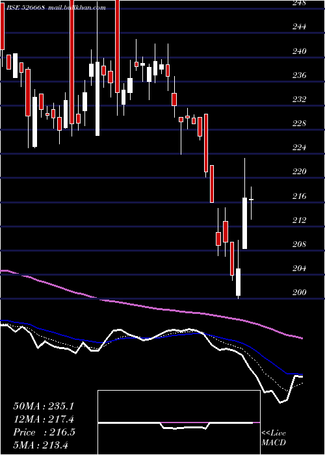The width and height of the screenshot is (325, 455).
Task: Click the 232 price axis label
Action: pos(299,99)
